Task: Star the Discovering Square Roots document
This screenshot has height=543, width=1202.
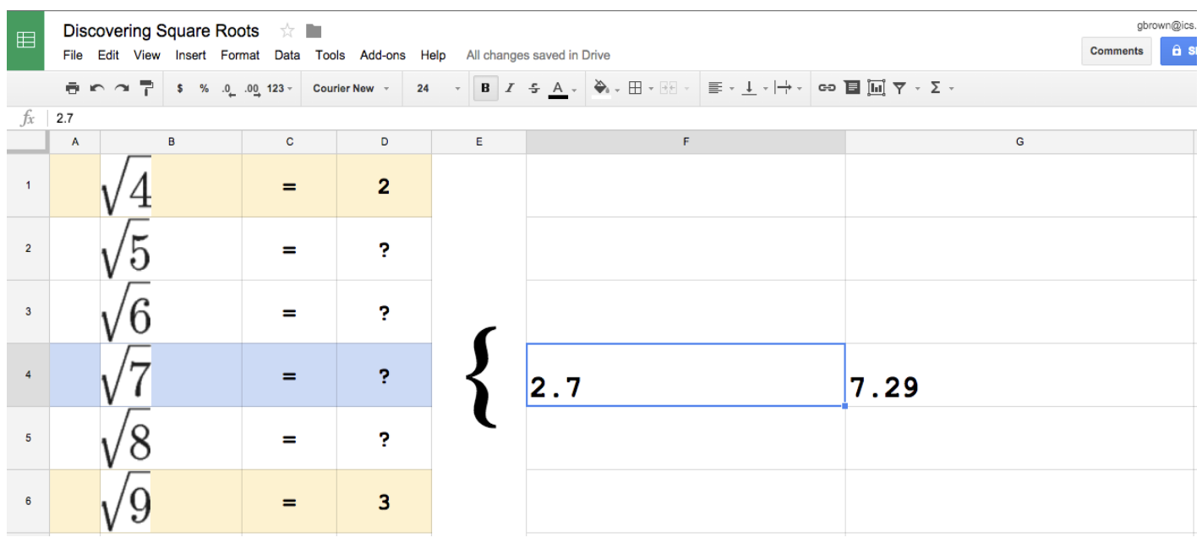Action: 287,31
